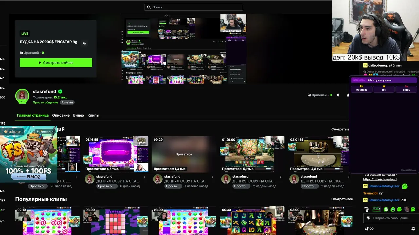Open the private 09:29 video thumbnail
The image size is (419, 235).
pos(184,154)
